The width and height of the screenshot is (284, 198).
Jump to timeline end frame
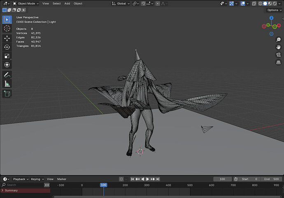pos(158,179)
